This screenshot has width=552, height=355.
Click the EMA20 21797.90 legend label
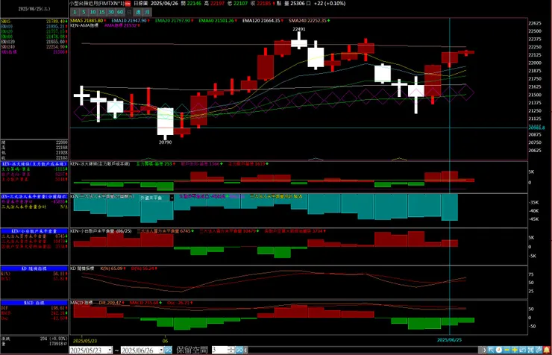point(175,21)
